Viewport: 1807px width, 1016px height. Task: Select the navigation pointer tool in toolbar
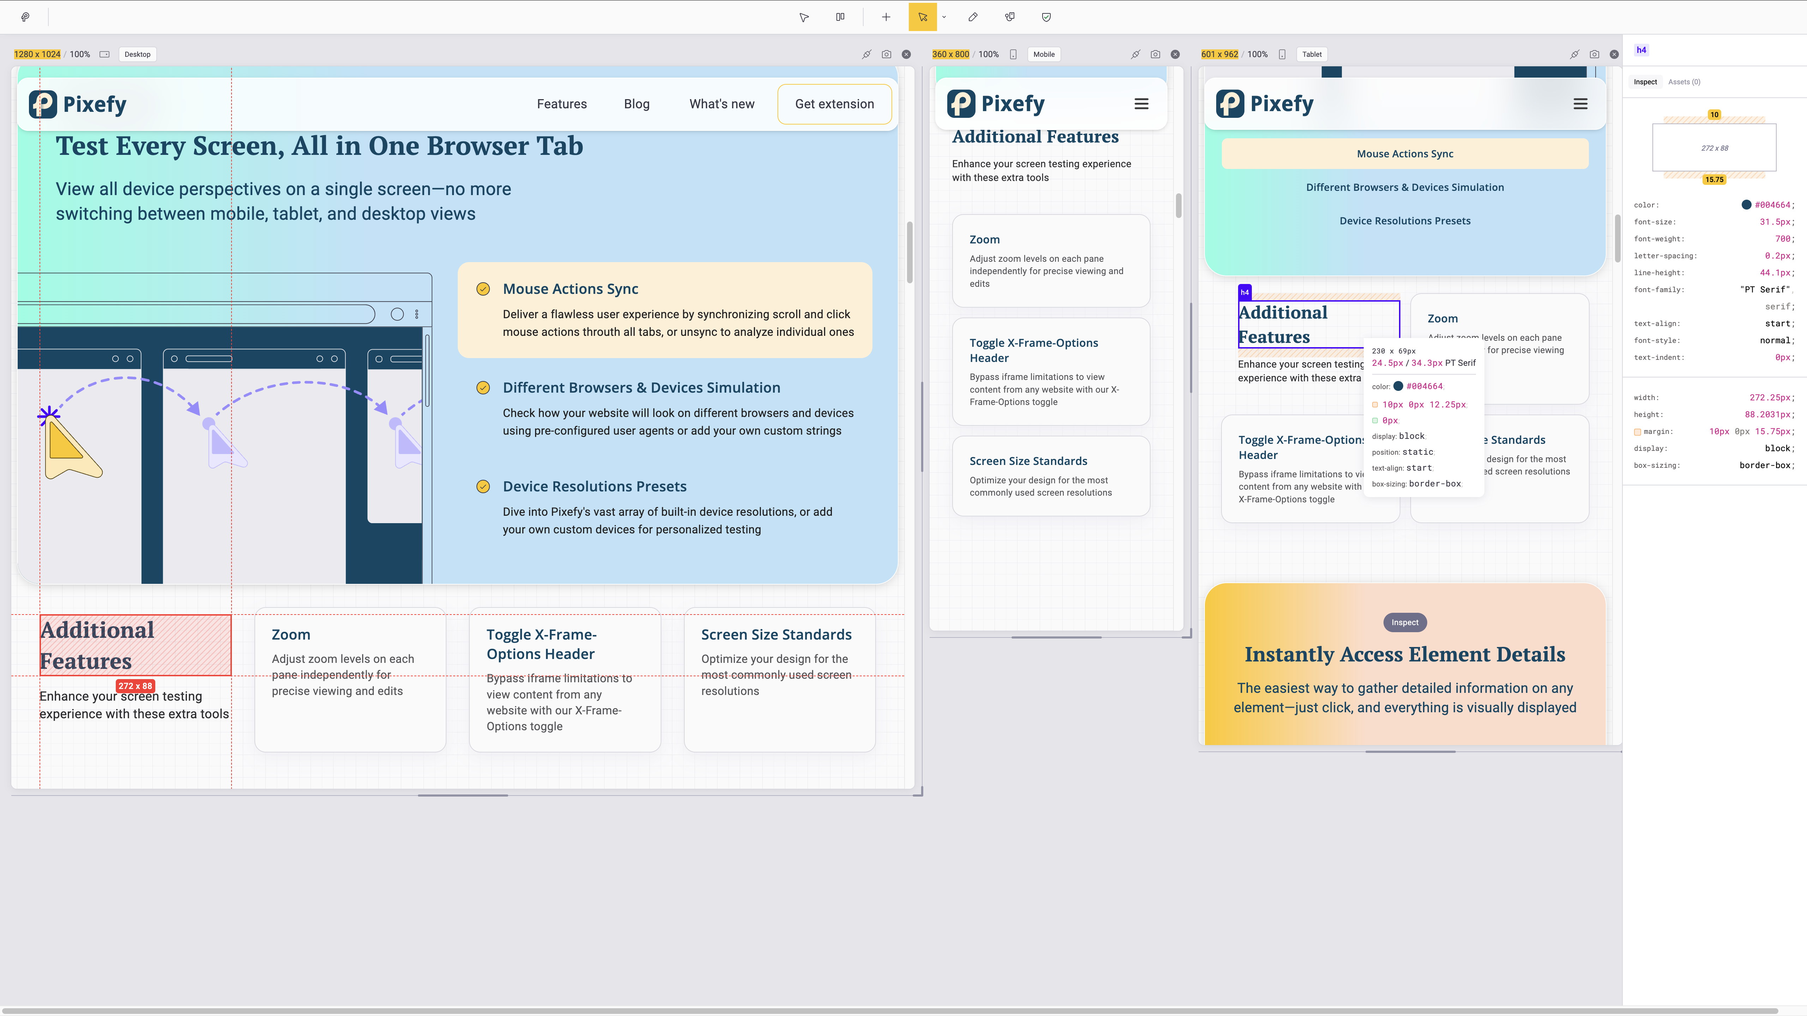point(804,17)
